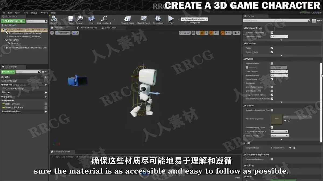Check the Ignore Radial Force checkbox
The height and width of the screenshot is (181, 323).
click(272, 91)
